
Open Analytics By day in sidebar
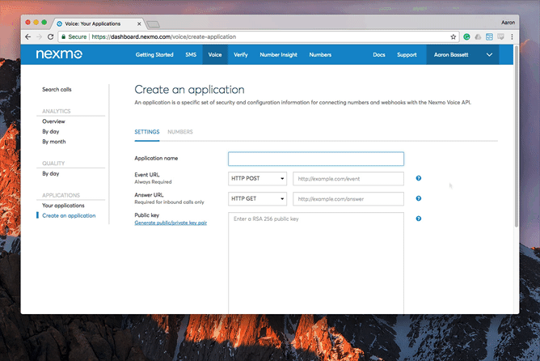tap(51, 131)
